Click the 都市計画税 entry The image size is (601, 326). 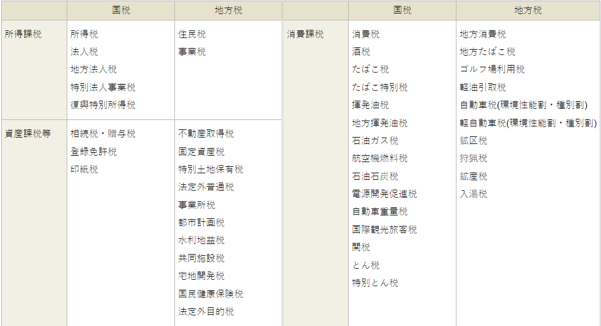pyautogui.click(x=201, y=222)
